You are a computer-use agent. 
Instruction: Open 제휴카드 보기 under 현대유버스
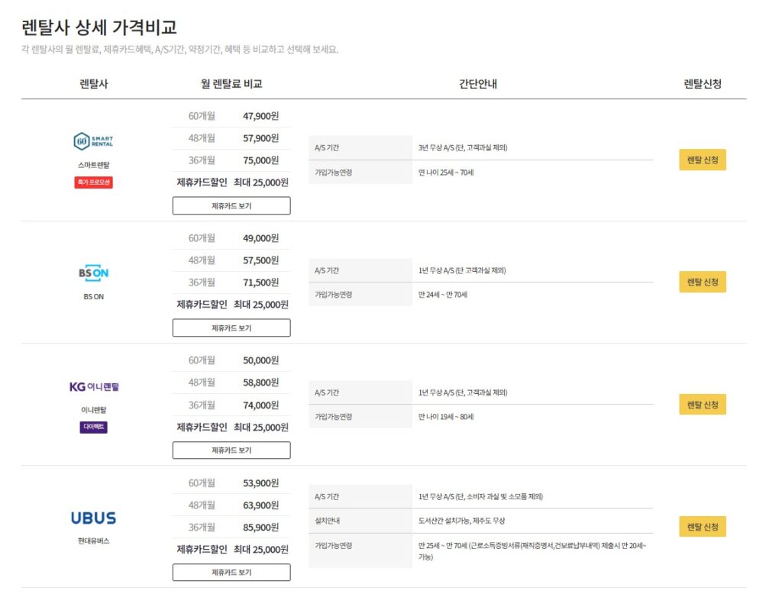tap(231, 572)
